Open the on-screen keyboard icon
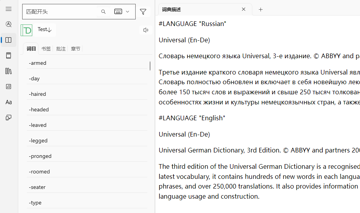360x213 pixels. tap(118, 12)
